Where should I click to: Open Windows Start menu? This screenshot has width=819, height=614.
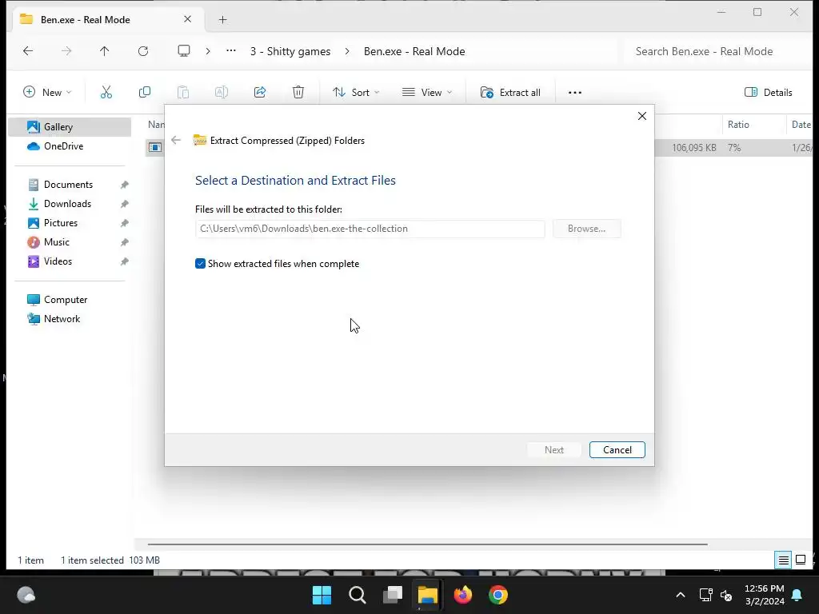click(322, 595)
